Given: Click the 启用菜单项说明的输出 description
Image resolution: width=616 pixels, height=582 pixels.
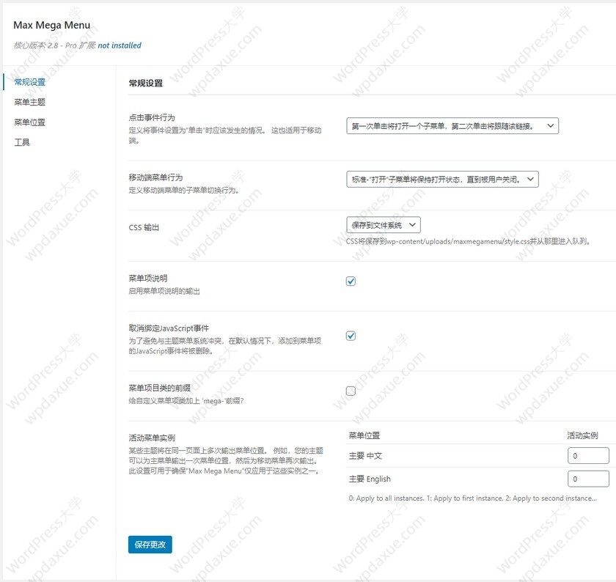Looking at the screenshot, I should point(164,292).
